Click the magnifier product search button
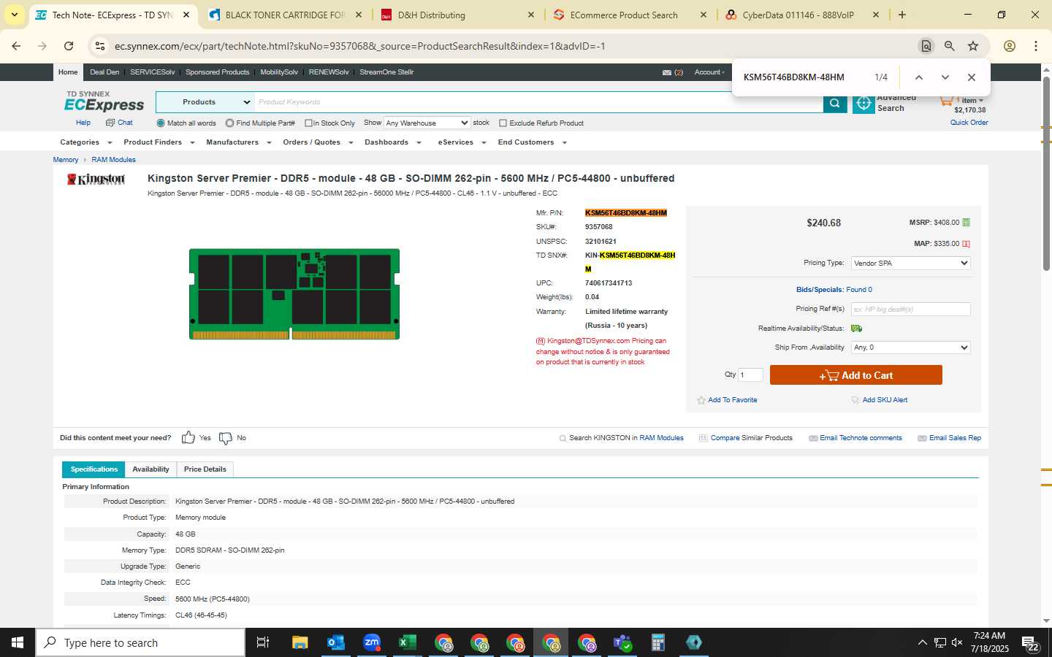 [x=834, y=104]
